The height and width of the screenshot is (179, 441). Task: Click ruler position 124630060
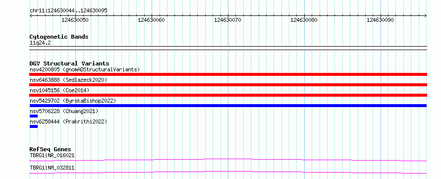click(x=151, y=20)
